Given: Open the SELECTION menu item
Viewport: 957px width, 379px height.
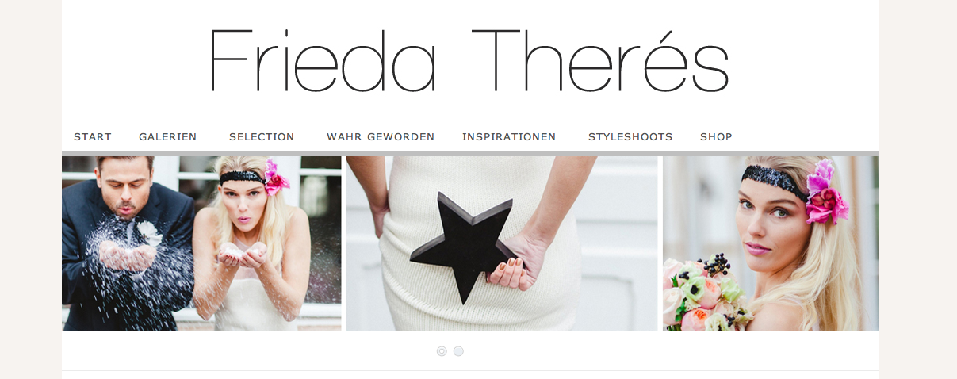Looking at the screenshot, I should pos(262,136).
